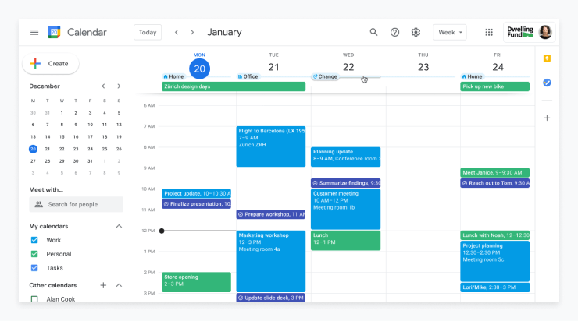Open the Prepare workshop task
This screenshot has height=321, width=578.
click(x=271, y=214)
